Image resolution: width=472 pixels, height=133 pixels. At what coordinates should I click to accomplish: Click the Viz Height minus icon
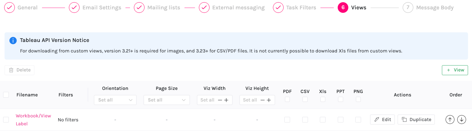pyautogui.click(x=263, y=100)
